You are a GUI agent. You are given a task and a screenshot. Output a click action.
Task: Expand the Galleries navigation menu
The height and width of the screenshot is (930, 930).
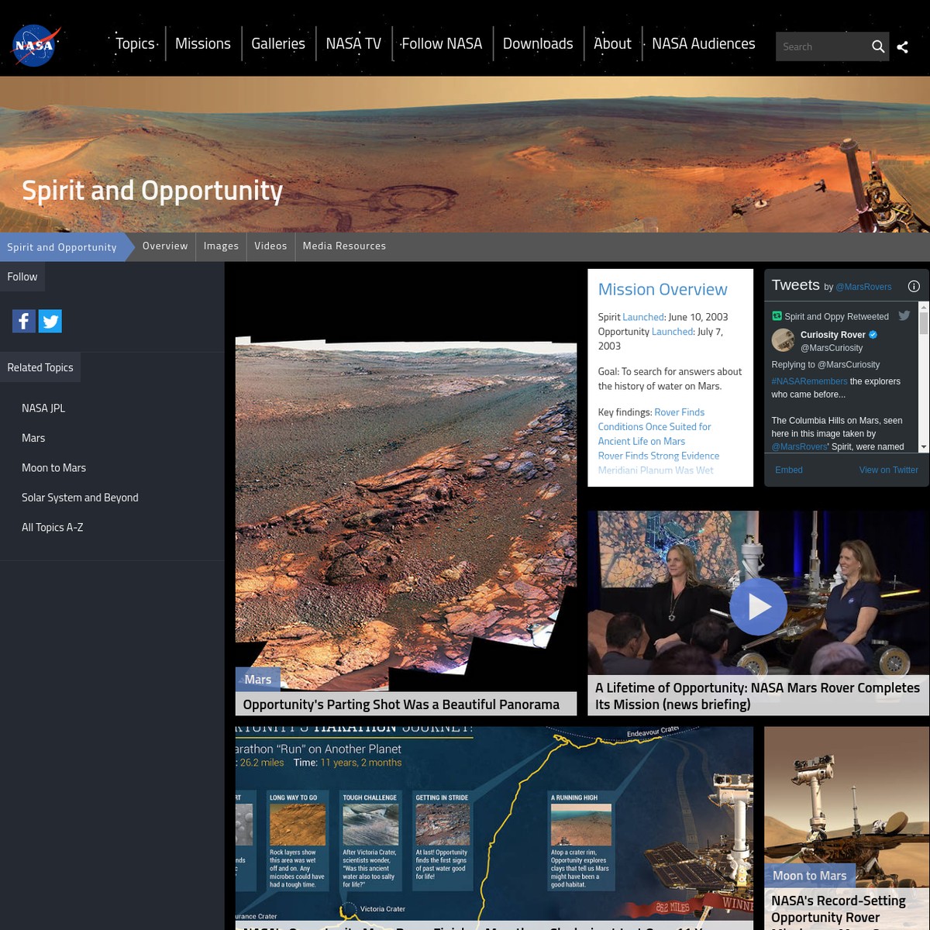[x=277, y=44]
